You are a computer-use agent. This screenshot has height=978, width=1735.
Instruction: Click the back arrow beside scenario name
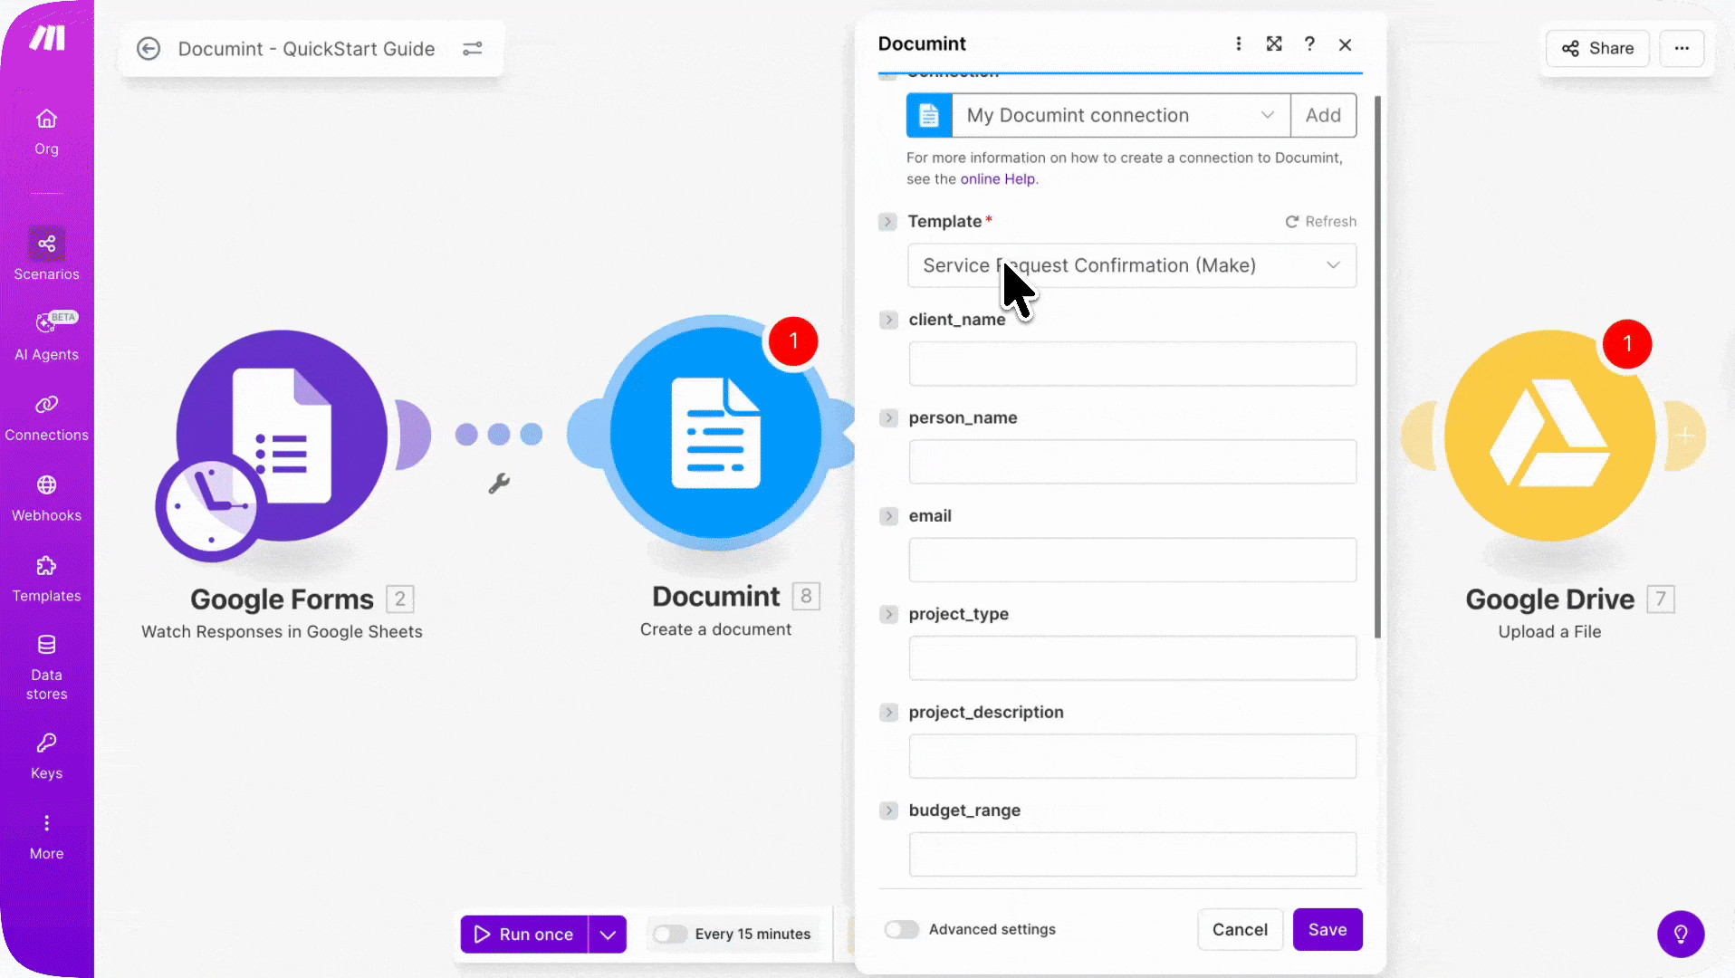[x=149, y=49]
